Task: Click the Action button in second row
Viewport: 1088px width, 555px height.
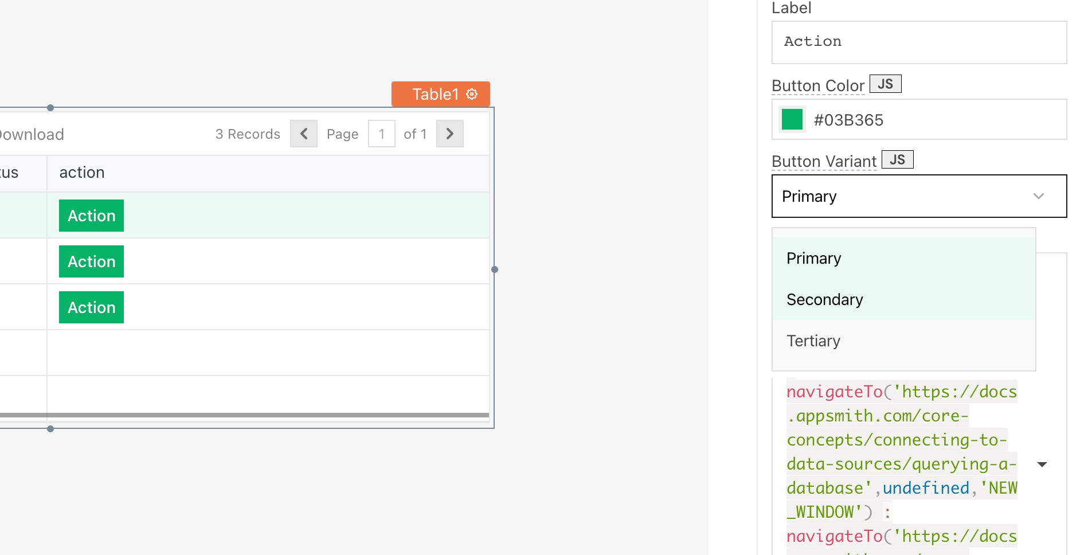Action: click(91, 261)
